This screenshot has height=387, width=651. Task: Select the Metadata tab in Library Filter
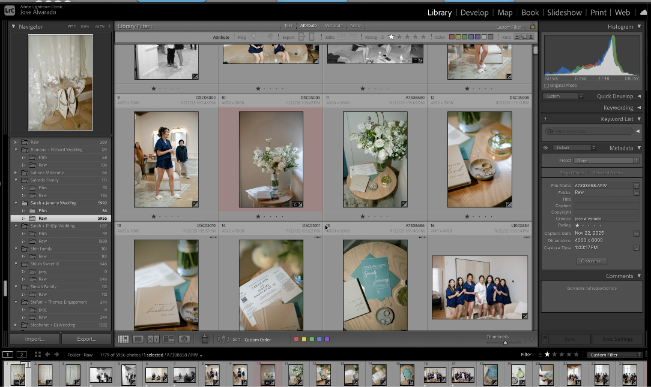(x=333, y=26)
